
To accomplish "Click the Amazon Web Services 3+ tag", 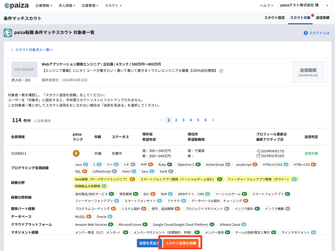I will [x=94, y=224].
